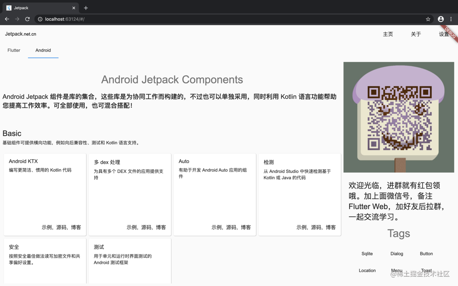Click the Tags heading
Screen dimensions: 458x286
point(399,234)
